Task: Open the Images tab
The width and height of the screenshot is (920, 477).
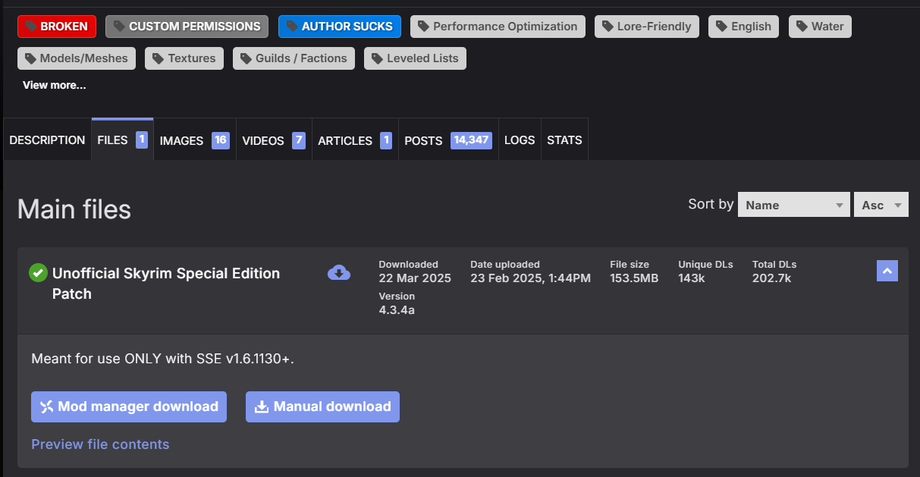Action: [195, 140]
